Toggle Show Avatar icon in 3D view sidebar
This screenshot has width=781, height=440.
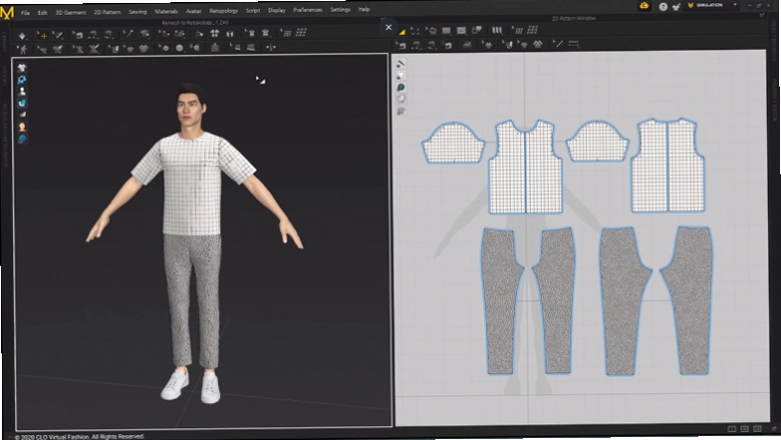point(22,92)
